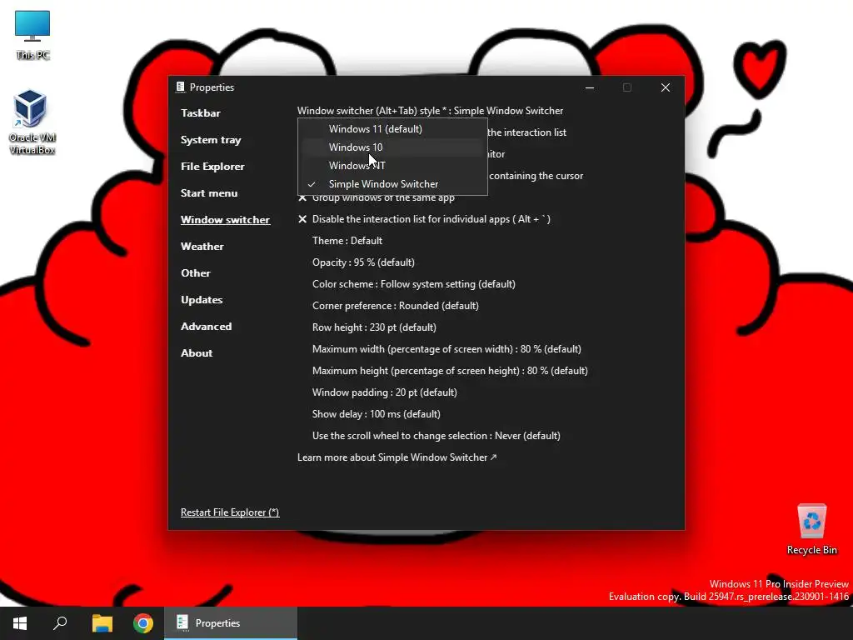Open the Weather settings section

(202, 247)
